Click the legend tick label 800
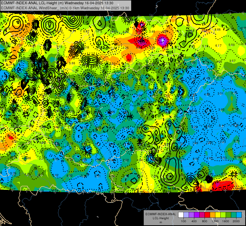The image size is (246, 226). (205, 221)
